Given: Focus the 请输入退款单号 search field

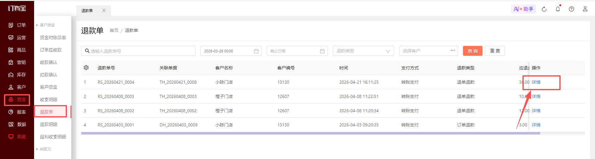Looking at the screenshot, I should [x=138, y=51].
